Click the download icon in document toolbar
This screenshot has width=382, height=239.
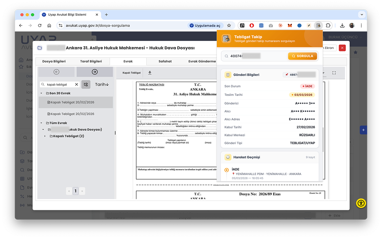(x=150, y=73)
